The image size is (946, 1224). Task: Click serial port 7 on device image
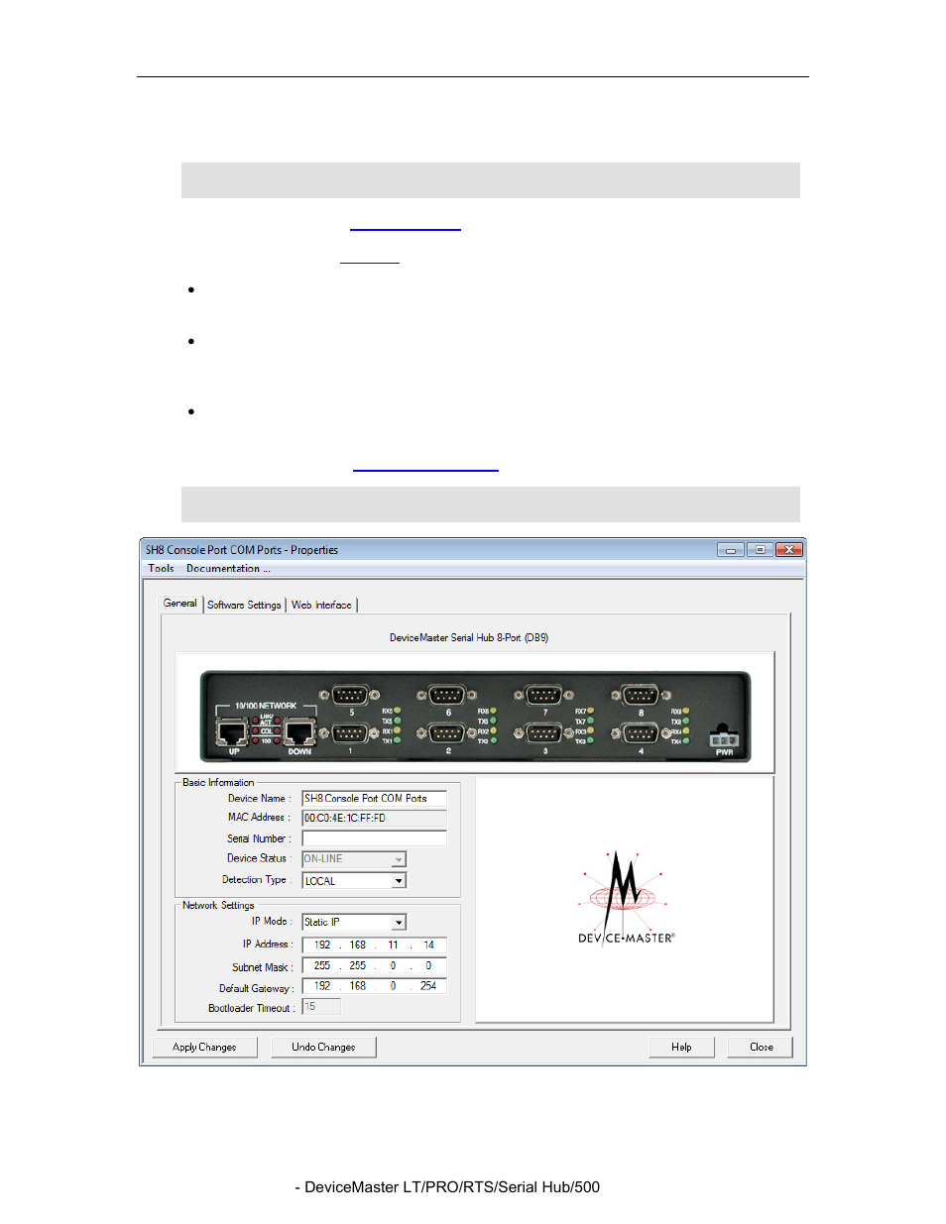tap(544, 696)
